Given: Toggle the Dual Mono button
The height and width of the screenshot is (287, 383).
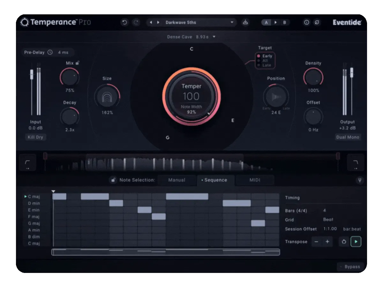Looking at the screenshot, I should click(347, 137).
